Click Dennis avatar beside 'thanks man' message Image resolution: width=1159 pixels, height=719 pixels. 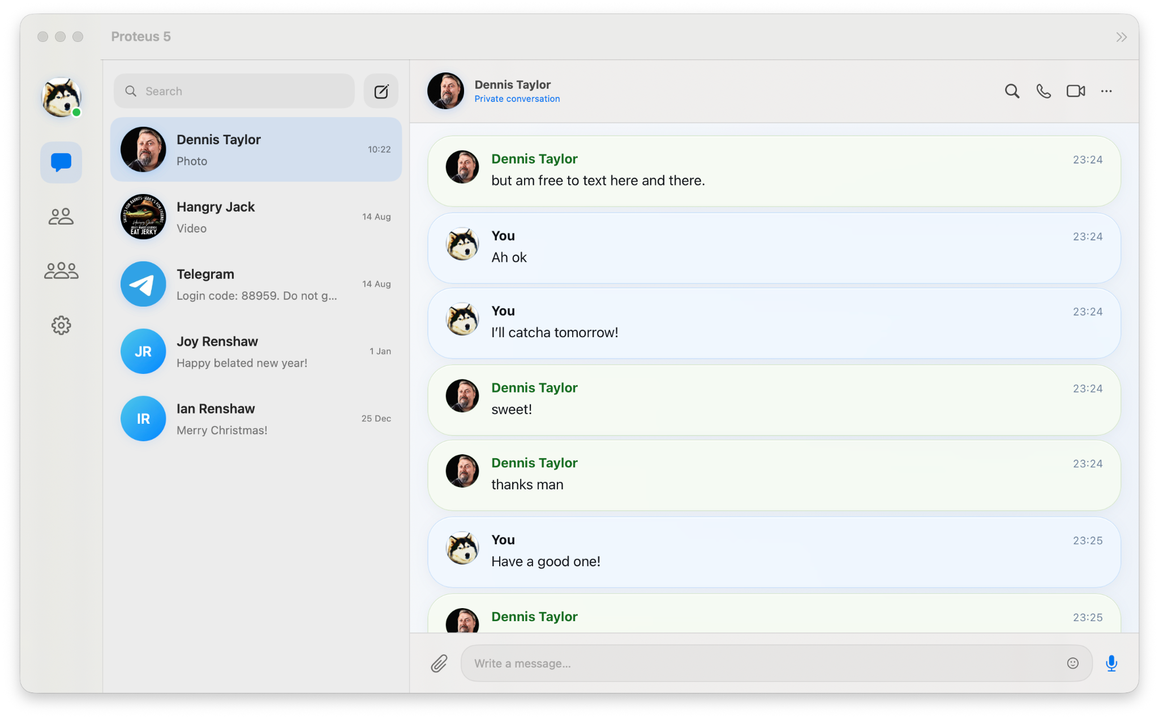click(x=462, y=471)
